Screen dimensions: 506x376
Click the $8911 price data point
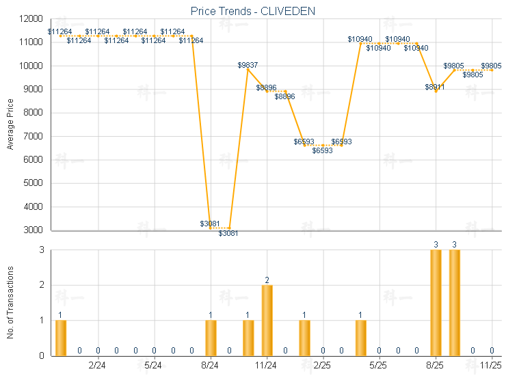click(x=436, y=91)
